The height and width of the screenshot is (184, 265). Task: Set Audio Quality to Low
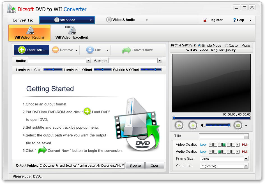click(203, 152)
